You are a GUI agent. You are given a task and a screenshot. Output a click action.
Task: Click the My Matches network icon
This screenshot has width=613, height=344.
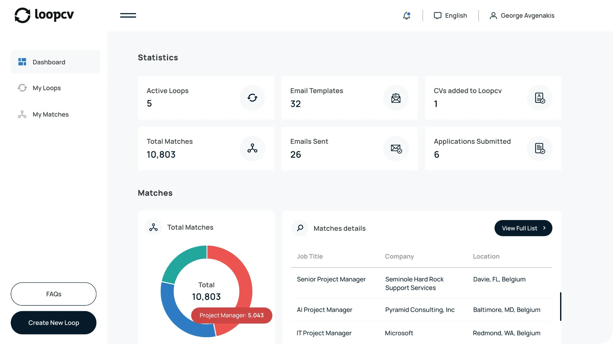tap(22, 114)
